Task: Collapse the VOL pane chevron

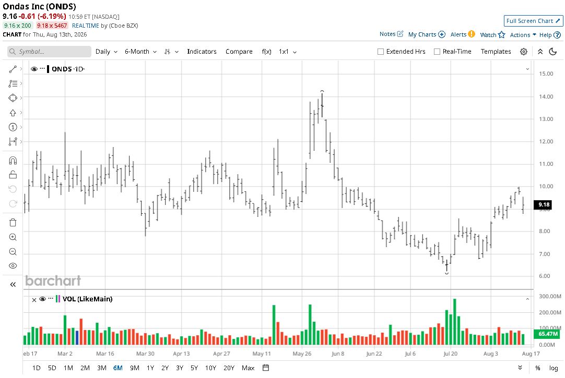Action: 527,299
